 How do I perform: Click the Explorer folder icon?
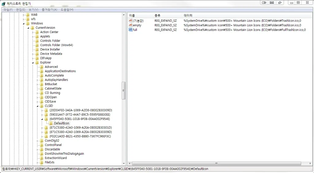37,63
